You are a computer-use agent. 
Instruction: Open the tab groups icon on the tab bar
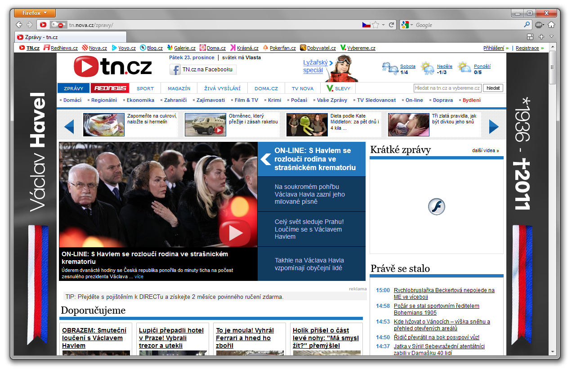[x=530, y=37]
